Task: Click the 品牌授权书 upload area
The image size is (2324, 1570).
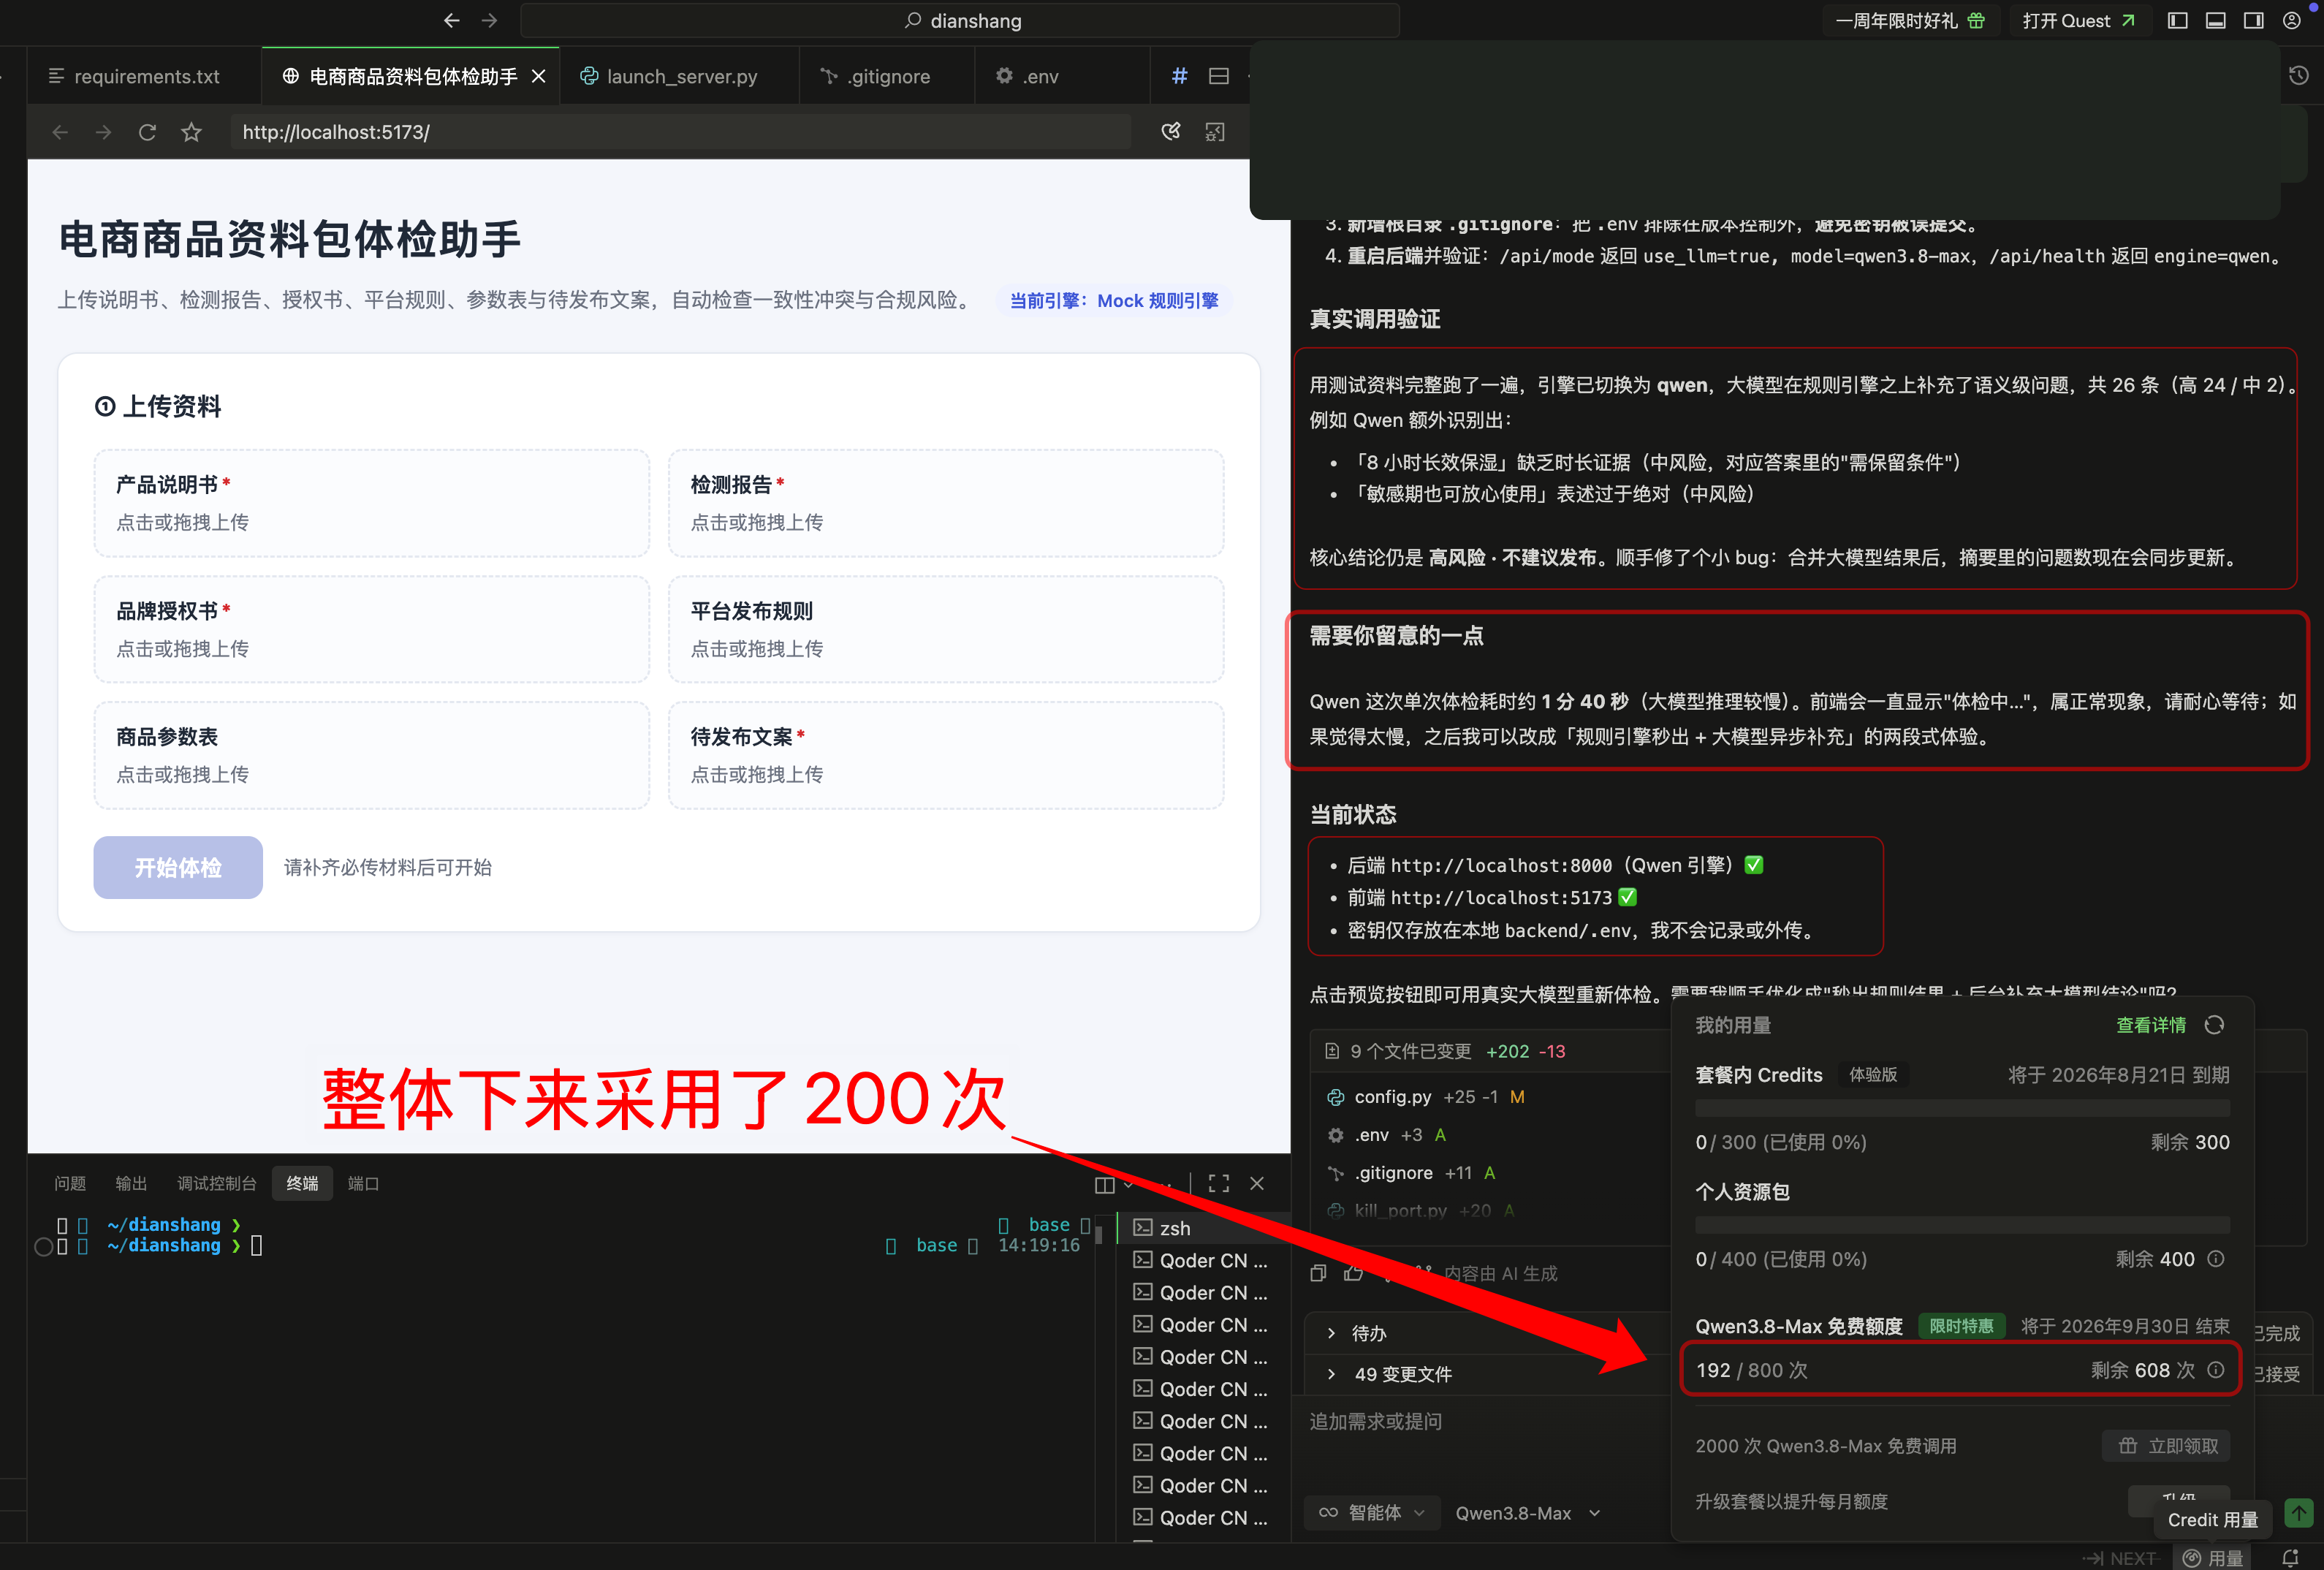Action: point(371,629)
